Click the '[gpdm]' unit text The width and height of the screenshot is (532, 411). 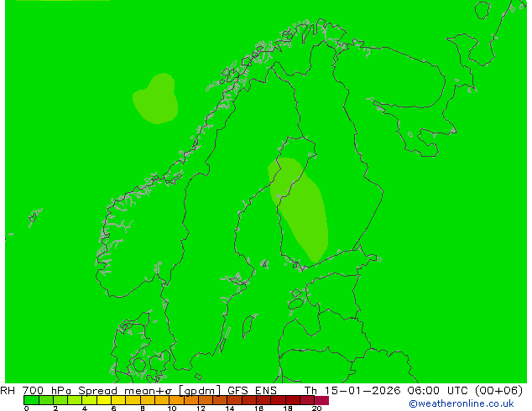[200, 391]
